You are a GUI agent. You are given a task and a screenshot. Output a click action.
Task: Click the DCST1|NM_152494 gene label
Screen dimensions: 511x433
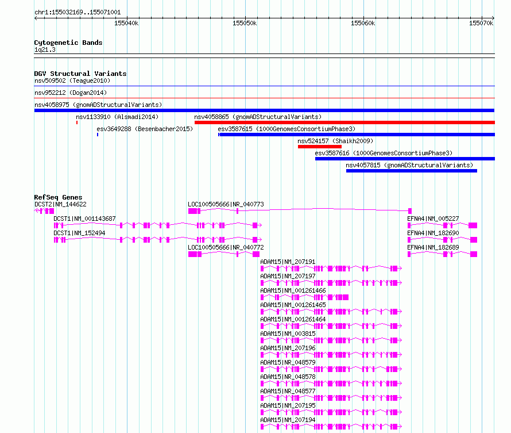pyautogui.click(x=79, y=233)
